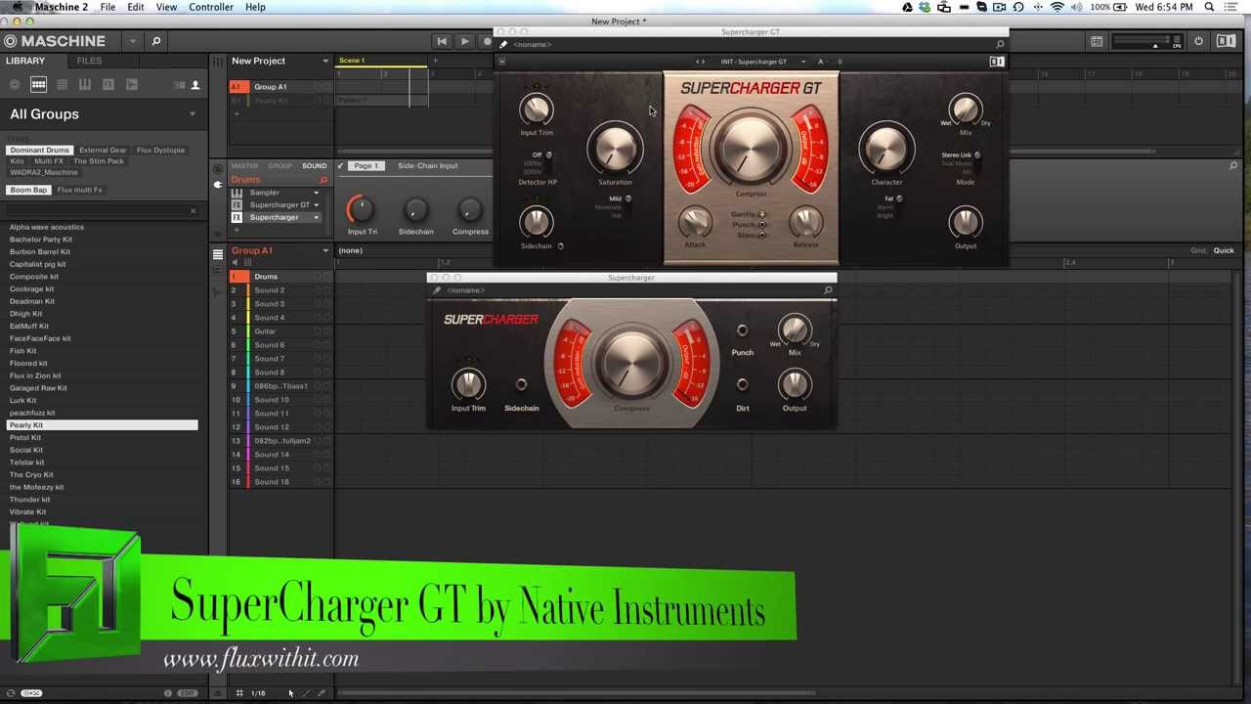This screenshot has height=704, width=1251.
Task: Select Pearly Kit in library list
Action: coord(102,425)
